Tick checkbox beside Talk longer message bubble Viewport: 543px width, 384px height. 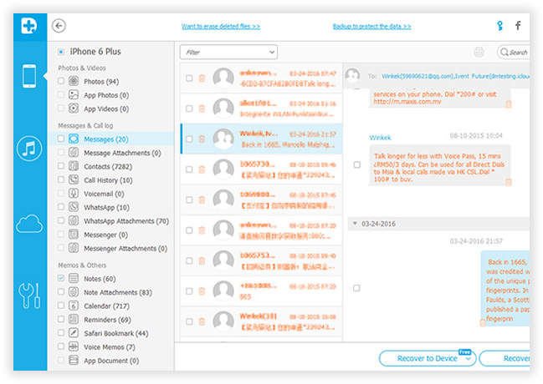tap(357, 164)
